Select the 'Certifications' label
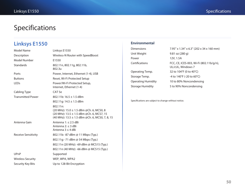 point(139,63)
